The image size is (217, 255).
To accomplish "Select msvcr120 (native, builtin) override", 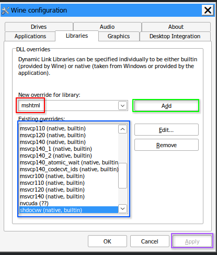I will pos(68,190).
